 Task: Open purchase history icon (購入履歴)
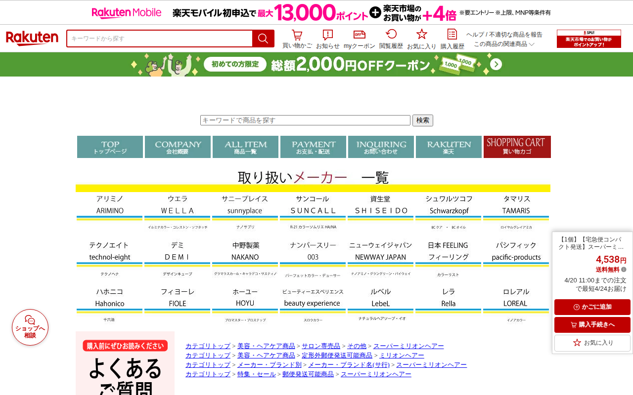click(452, 39)
